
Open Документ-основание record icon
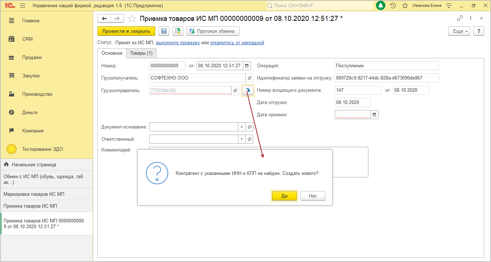[249, 127]
